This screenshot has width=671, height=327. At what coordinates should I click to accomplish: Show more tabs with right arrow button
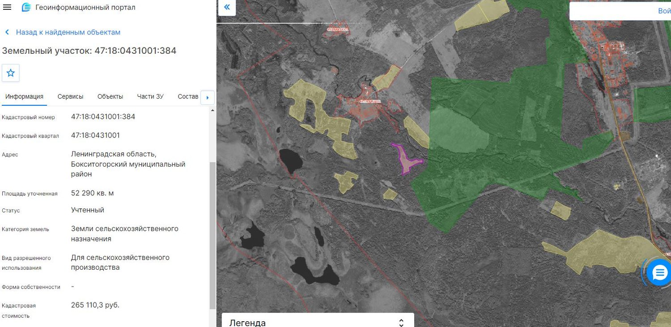tap(208, 98)
